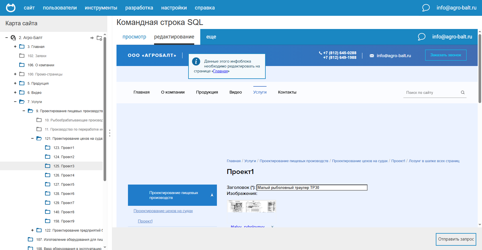The height and width of the screenshot is (250, 482).
Task: Expand the 100. Промо-страницы node
Action: click(15, 74)
